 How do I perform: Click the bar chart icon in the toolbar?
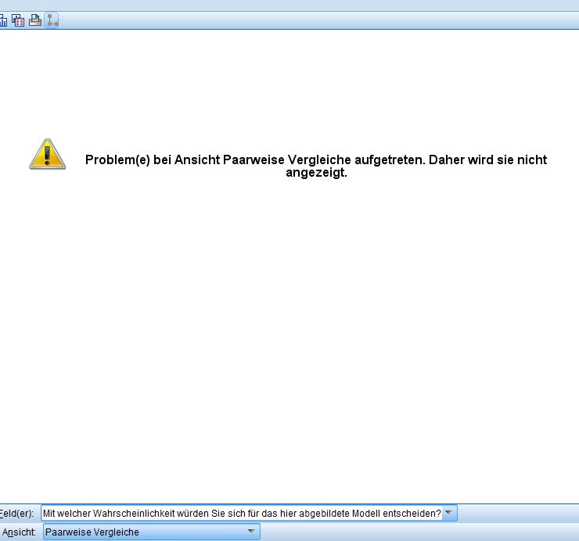[3, 20]
